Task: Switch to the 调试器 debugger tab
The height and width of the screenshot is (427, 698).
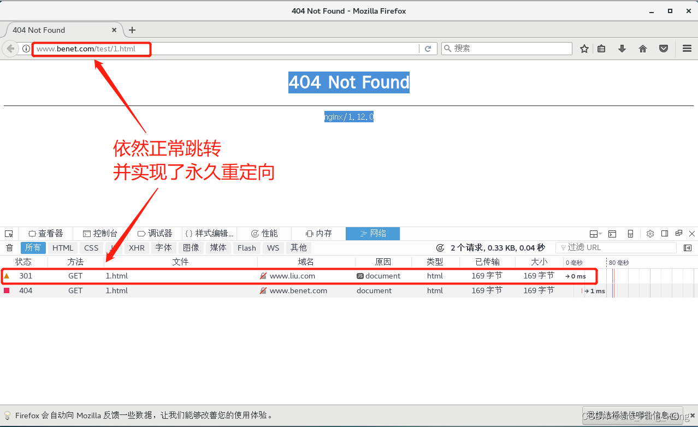Action: pyautogui.click(x=155, y=234)
